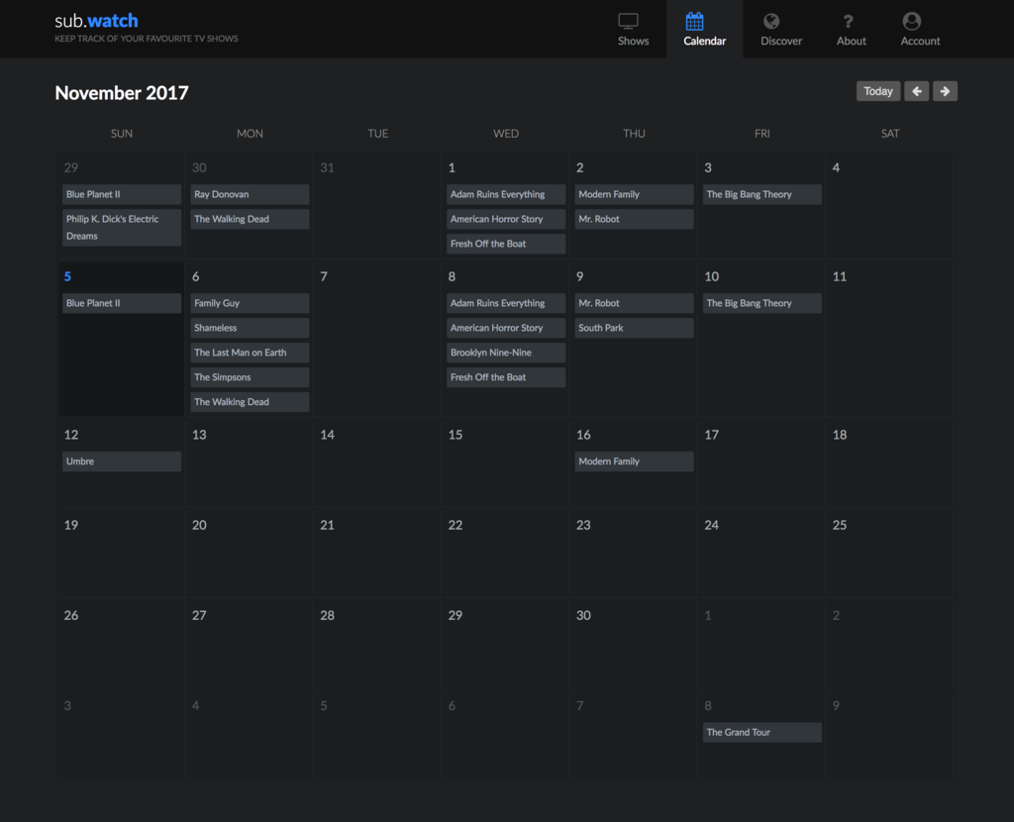Open The Simpsons entry

pos(250,376)
